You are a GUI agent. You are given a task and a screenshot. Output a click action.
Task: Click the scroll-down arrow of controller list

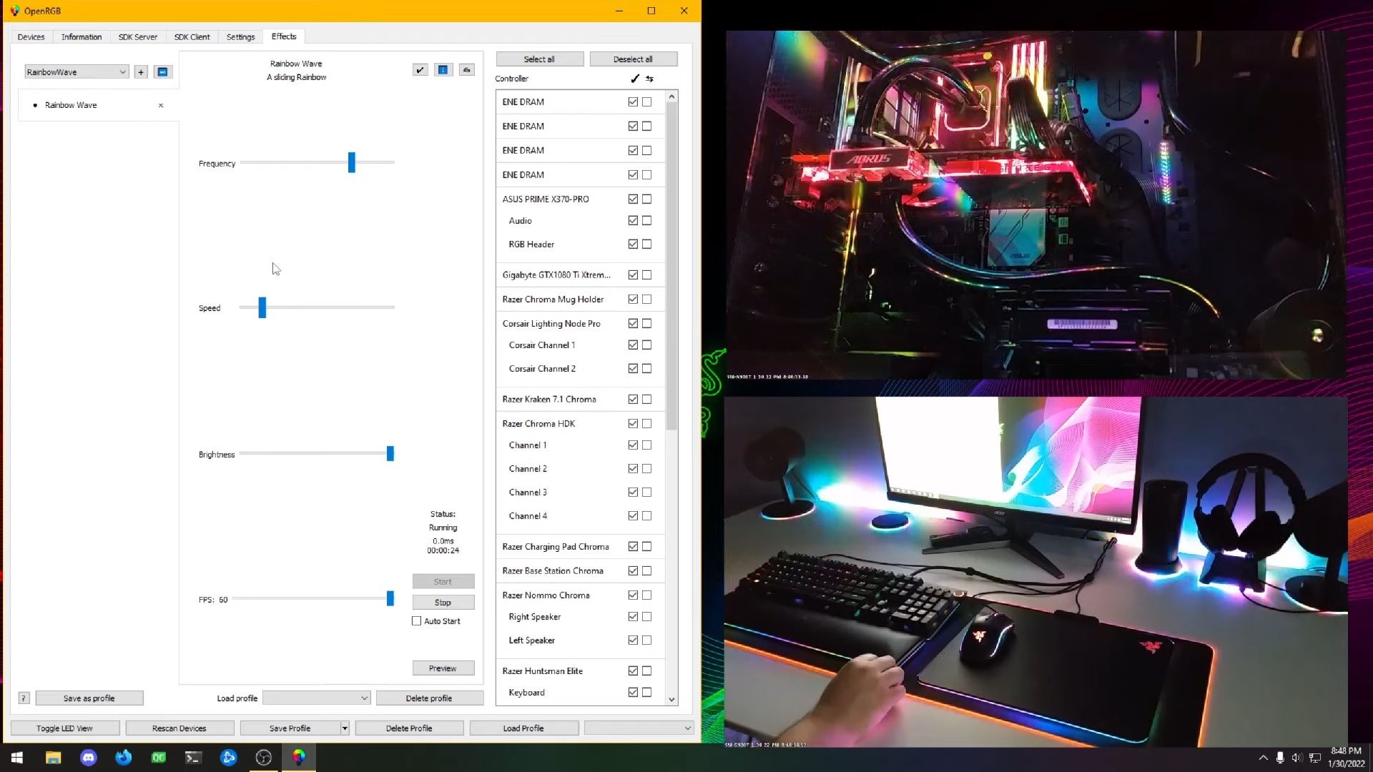point(671,699)
